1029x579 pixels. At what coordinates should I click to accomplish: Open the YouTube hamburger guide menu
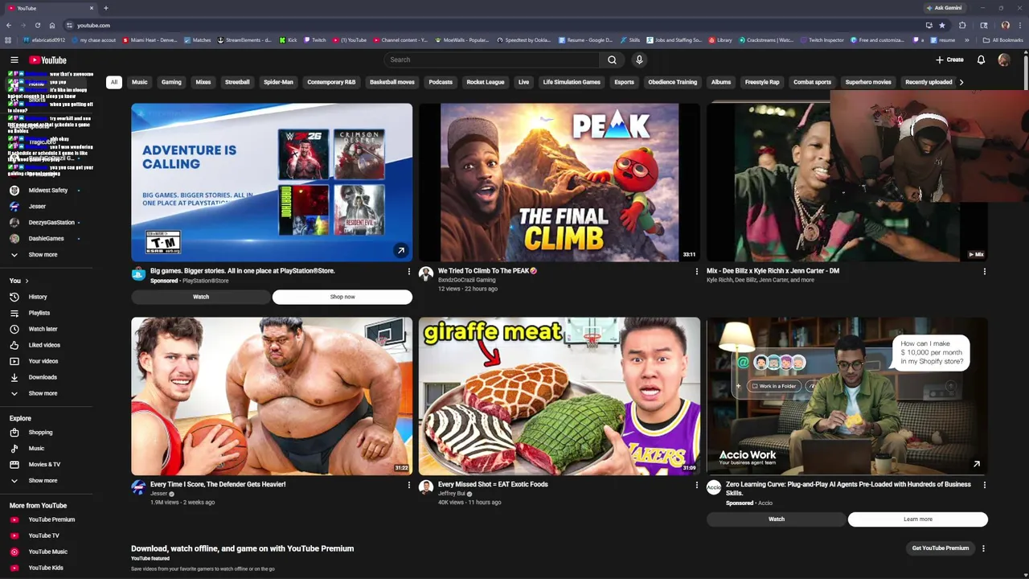[x=14, y=60]
